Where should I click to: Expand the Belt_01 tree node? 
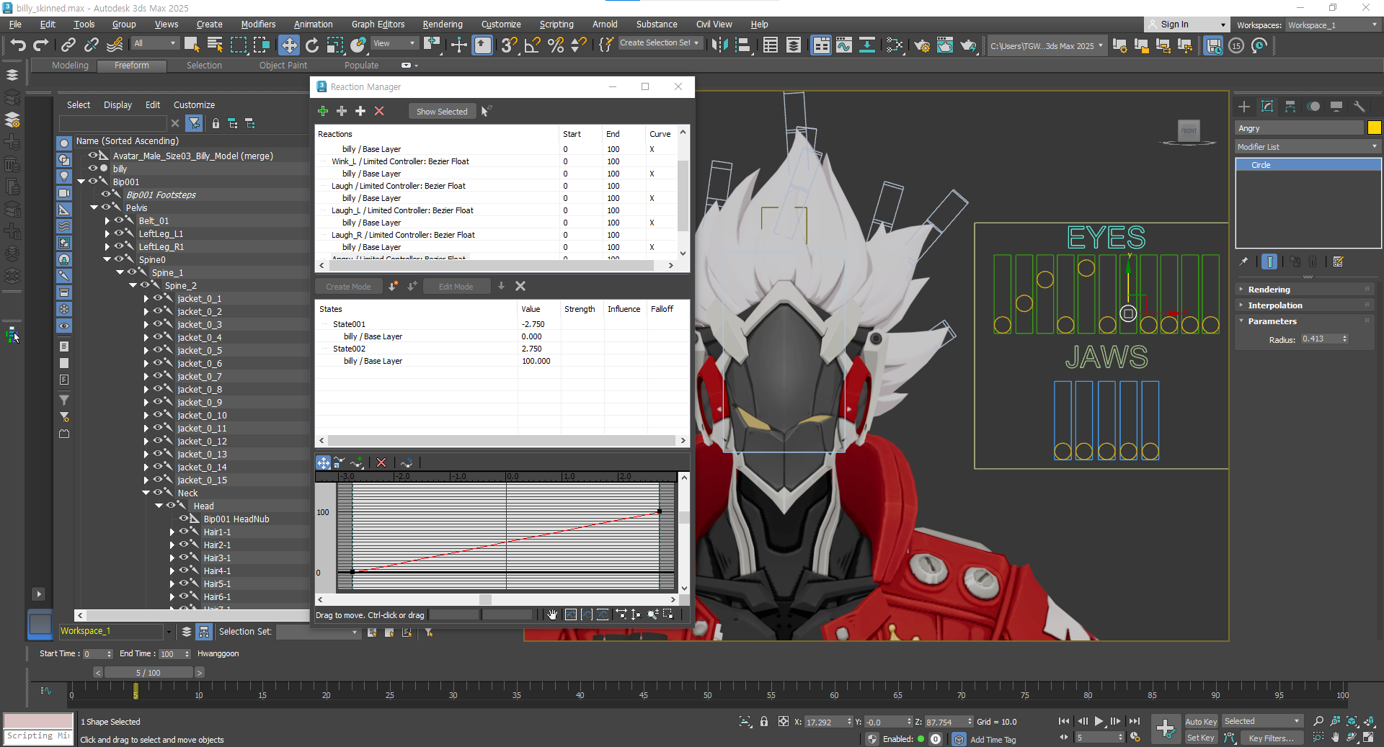click(107, 220)
